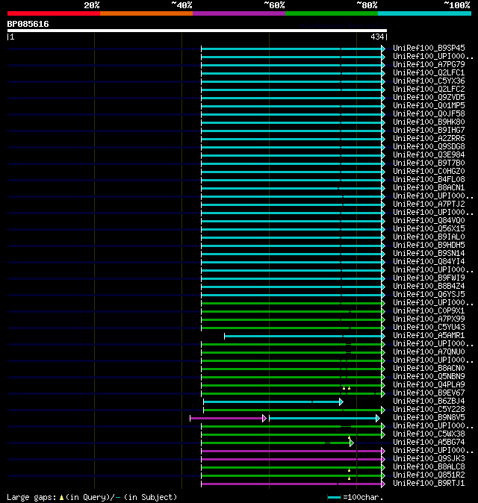View hit UniRef100_A7PX99
This screenshot has width=478, height=503.
[x=429, y=319]
